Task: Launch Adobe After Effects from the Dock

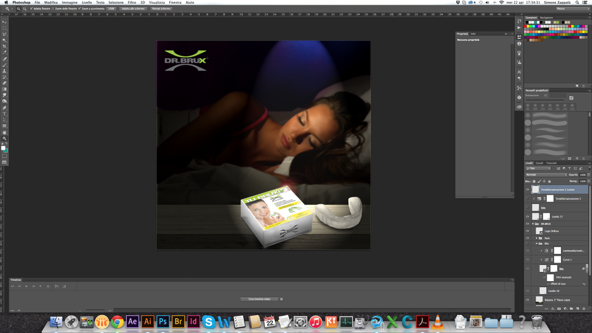Action: [x=132, y=322]
